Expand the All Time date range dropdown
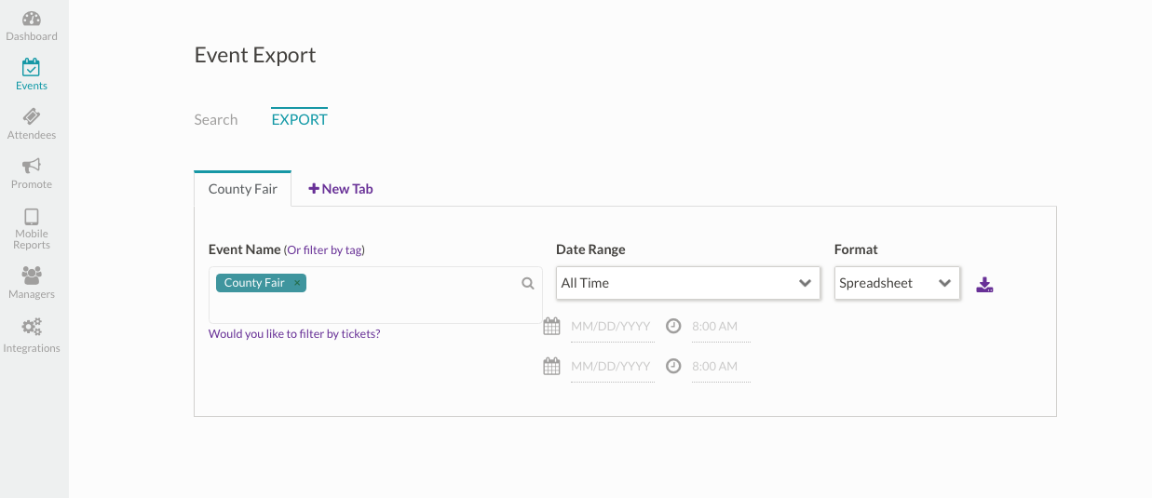The image size is (1152, 498). click(x=687, y=283)
